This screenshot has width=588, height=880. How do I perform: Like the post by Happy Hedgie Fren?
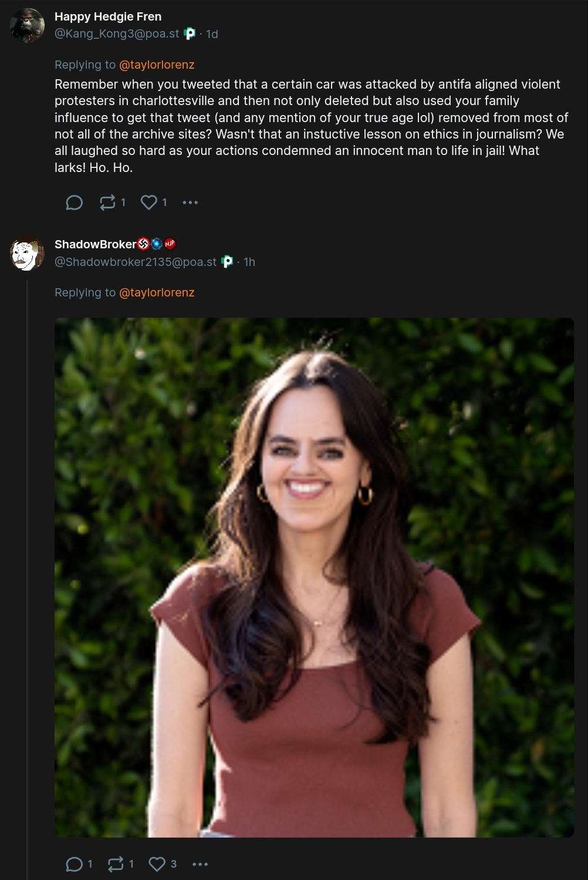click(149, 203)
